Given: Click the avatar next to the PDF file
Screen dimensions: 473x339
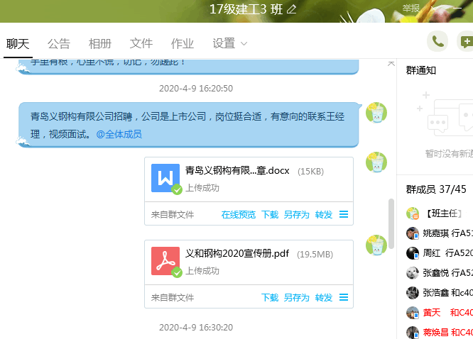Looking at the screenshot, I should point(376,245).
